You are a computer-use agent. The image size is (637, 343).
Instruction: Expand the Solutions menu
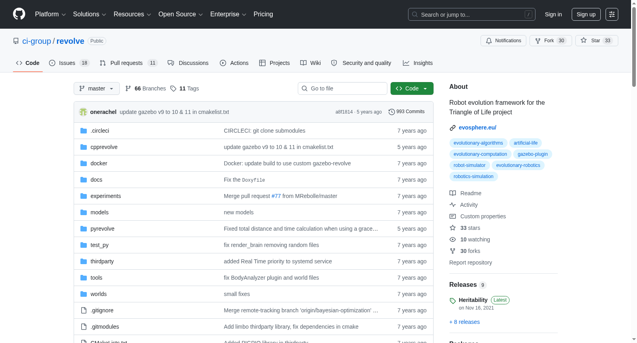[x=90, y=14]
